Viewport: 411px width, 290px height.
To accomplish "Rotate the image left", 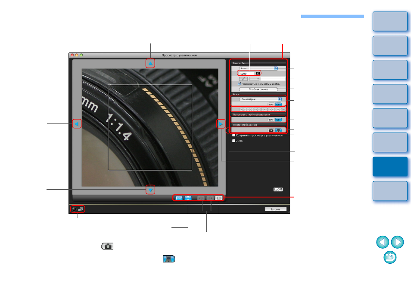I will pos(201,198).
